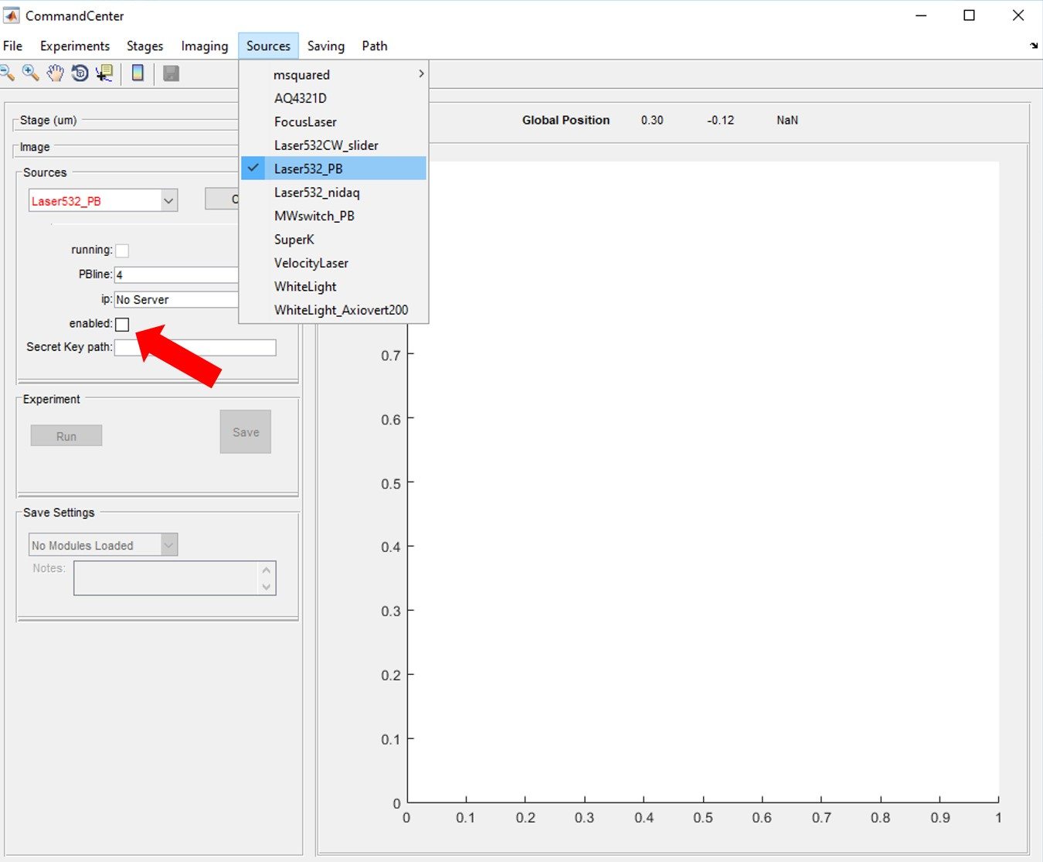Select the Zoom In tool
The image size is (1043, 862).
point(31,73)
